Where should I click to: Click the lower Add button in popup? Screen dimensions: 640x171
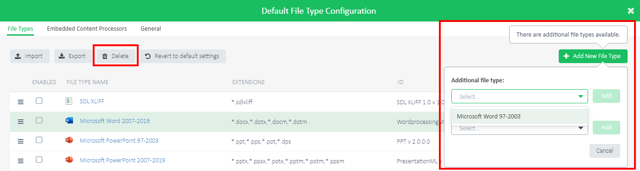click(x=606, y=128)
